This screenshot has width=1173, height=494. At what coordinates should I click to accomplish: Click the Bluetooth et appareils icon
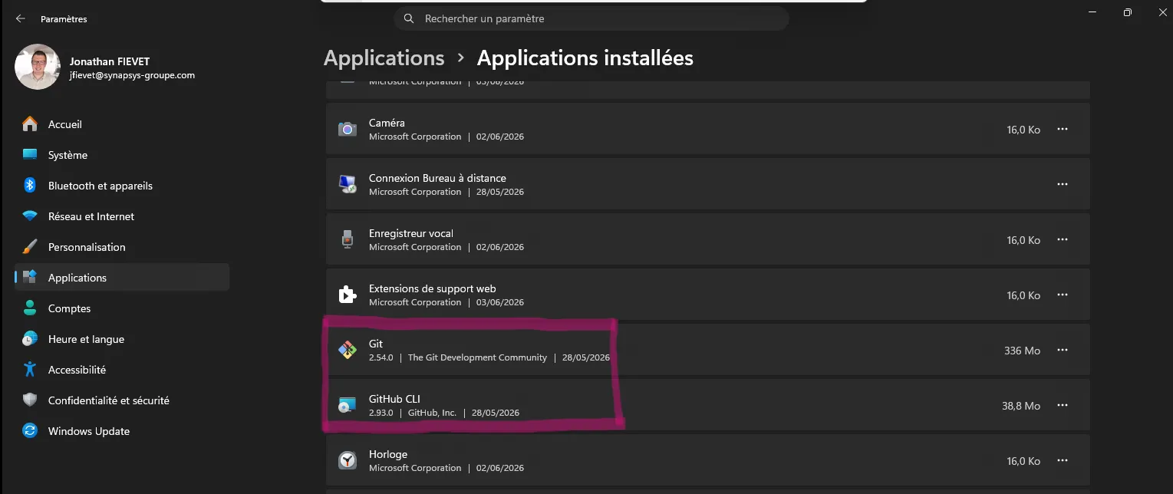30,186
